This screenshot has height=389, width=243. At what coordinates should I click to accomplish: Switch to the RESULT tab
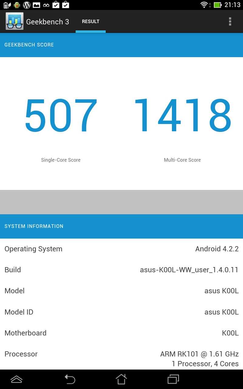[x=91, y=22]
